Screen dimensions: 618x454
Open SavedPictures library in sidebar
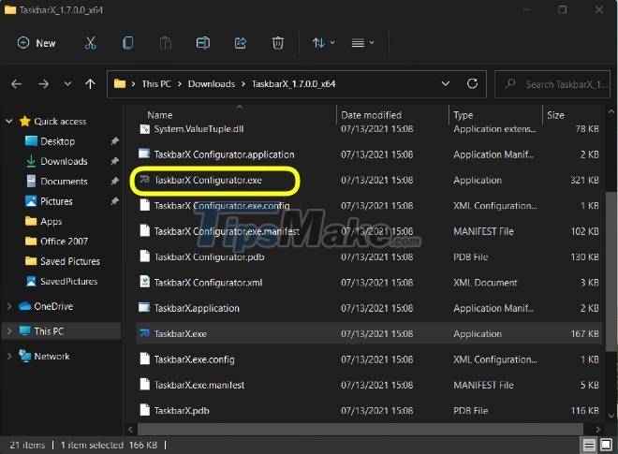69,282
